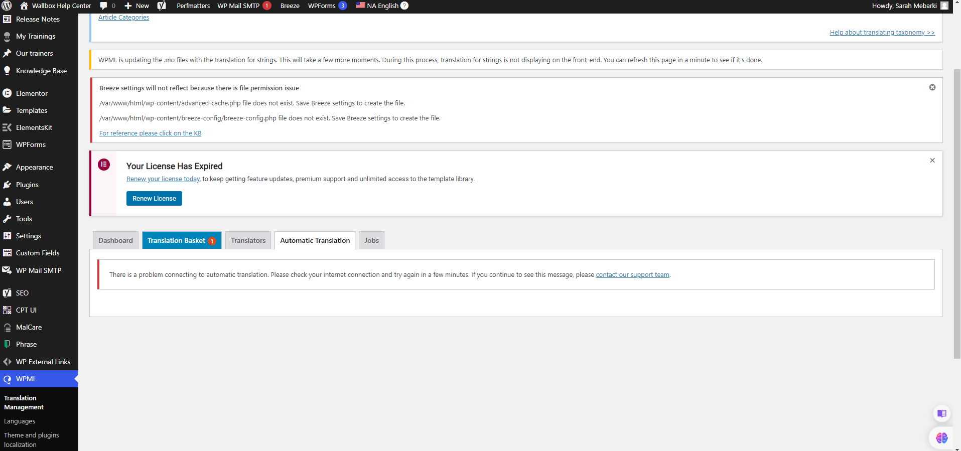The height and width of the screenshot is (451, 961).
Task: Follow the Article Categories link
Action: point(123,18)
